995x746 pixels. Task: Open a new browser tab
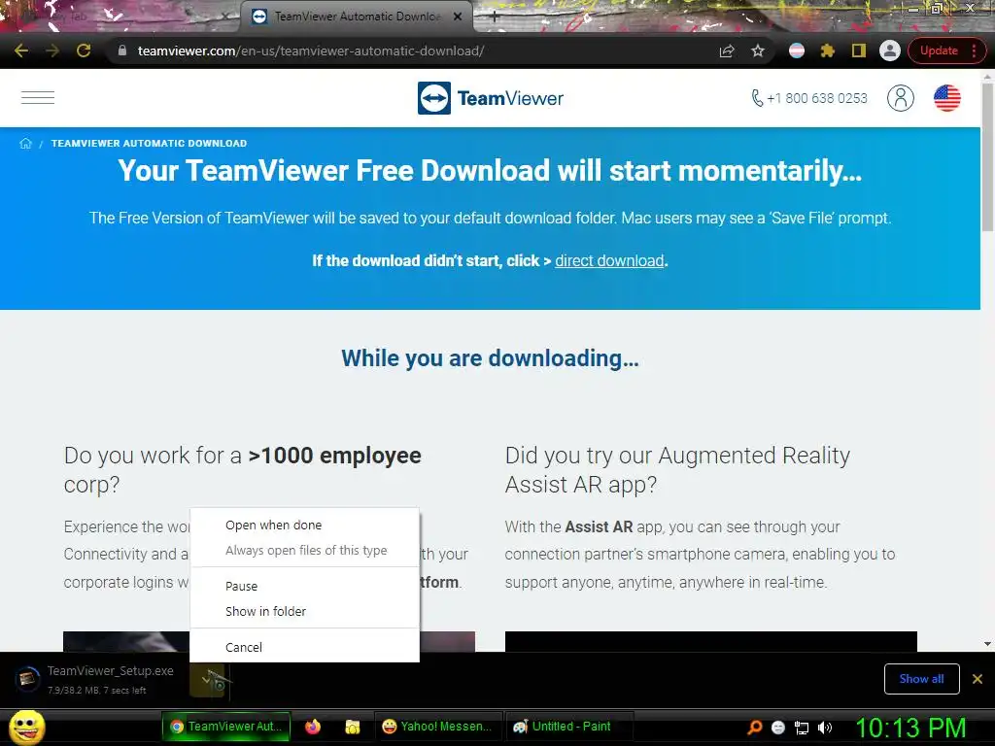[x=495, y=17]
